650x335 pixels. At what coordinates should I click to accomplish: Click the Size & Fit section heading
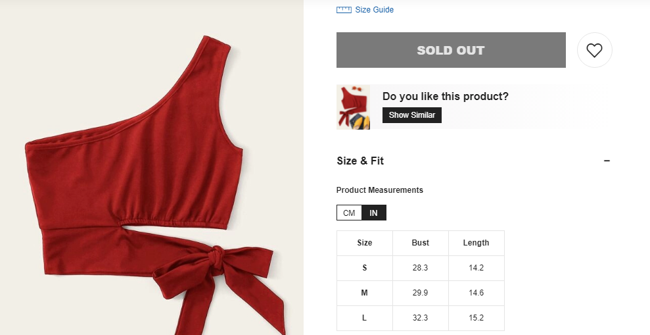click(x=360, y=161)
